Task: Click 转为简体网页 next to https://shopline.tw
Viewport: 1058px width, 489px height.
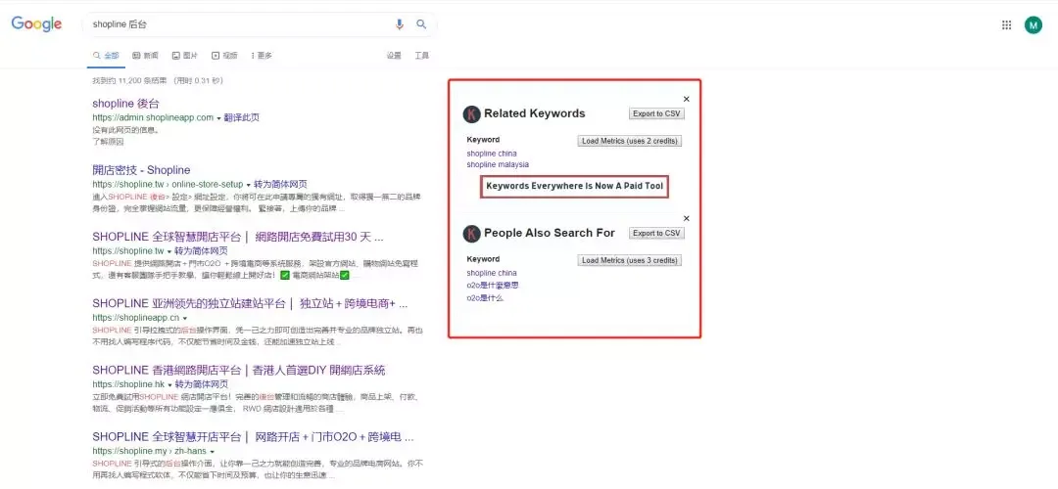Action: click(x=202, y=250)
